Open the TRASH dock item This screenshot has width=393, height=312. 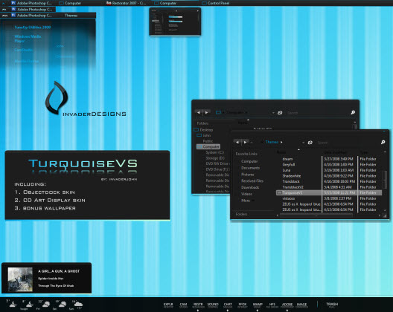click(332, 305)
